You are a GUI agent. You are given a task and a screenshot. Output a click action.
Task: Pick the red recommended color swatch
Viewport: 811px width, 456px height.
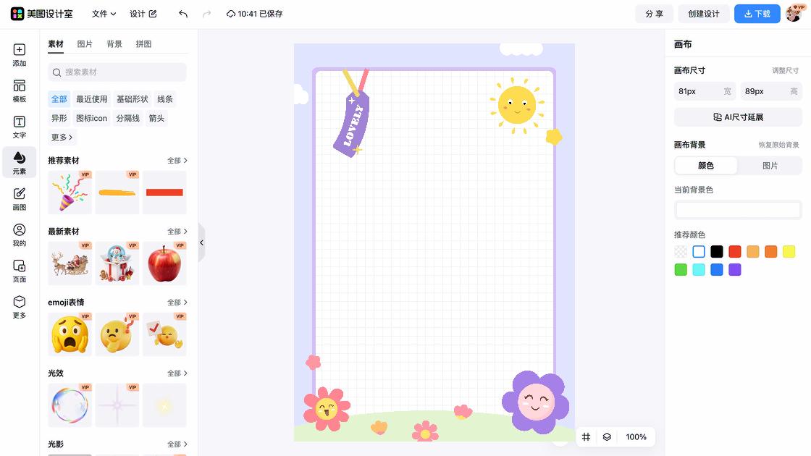(735, 252)
